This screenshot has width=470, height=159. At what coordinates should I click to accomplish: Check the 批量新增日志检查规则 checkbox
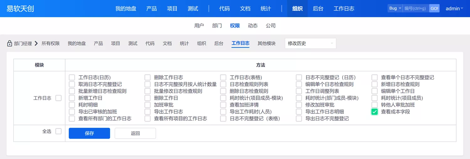[72, 91]
